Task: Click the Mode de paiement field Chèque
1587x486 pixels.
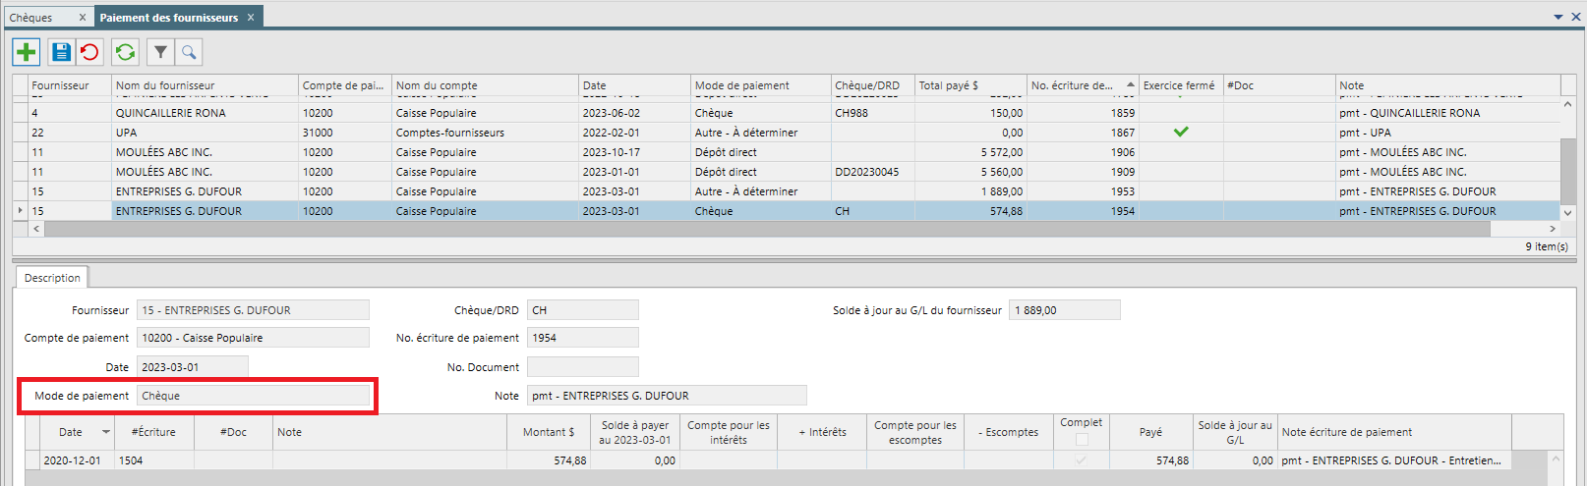Action: point(253,396)
